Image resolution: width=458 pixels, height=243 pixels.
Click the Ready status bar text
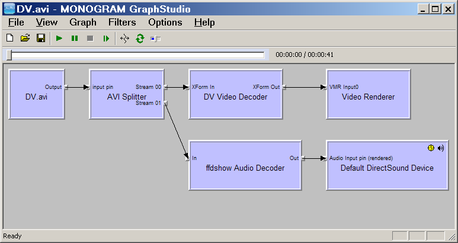pyautogui.click(x=12, y=236)
